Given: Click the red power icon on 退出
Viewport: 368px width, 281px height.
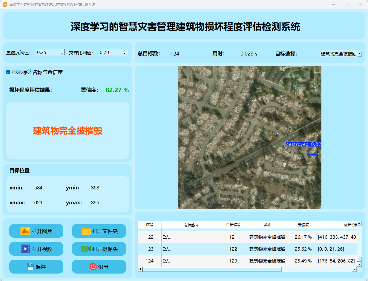Looking at the screenshot, I should pyautogui.click(x=93, y=267).
